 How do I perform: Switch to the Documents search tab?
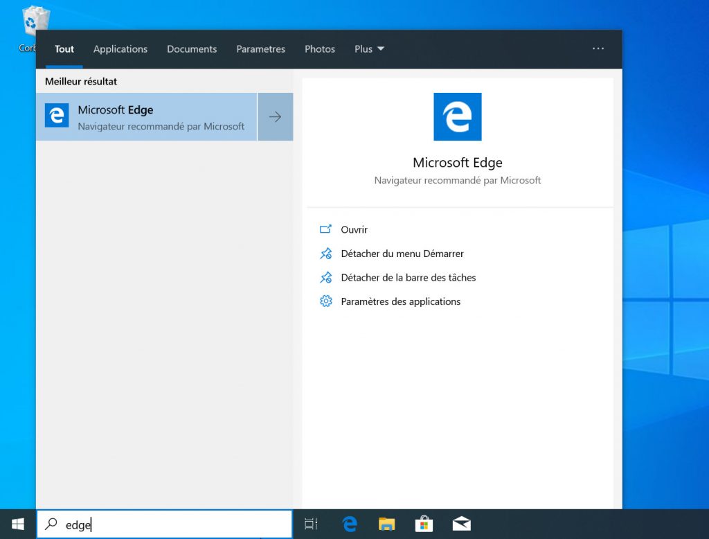192,49
